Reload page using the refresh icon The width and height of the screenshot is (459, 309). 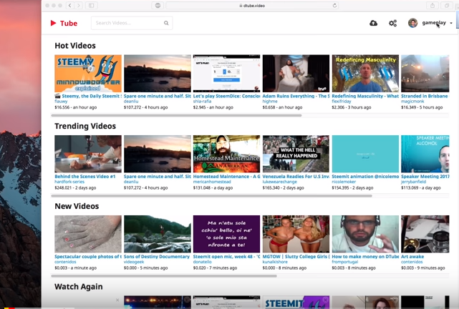[334, 5]
